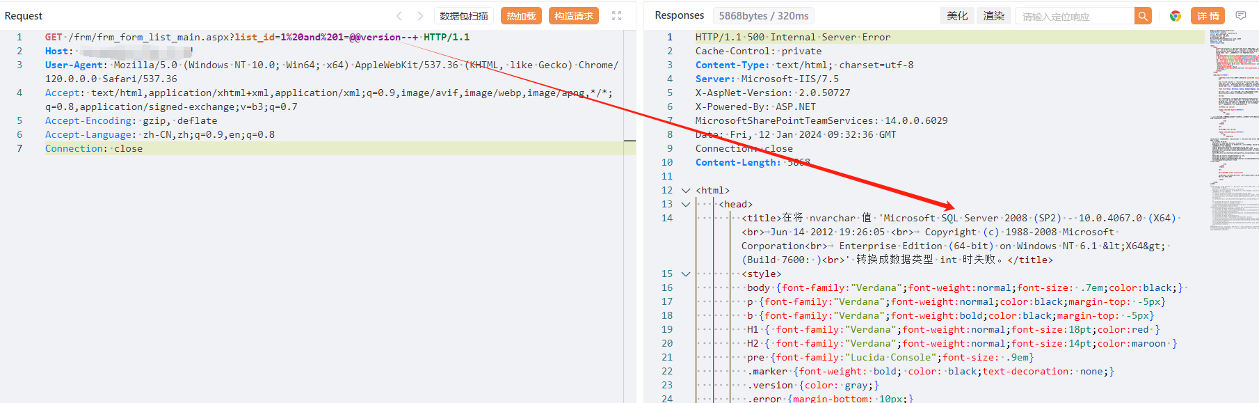1259x403 pixels.
Task: Click the 5868bytes / 320ms size tag
Action: [x=764, y=16]
